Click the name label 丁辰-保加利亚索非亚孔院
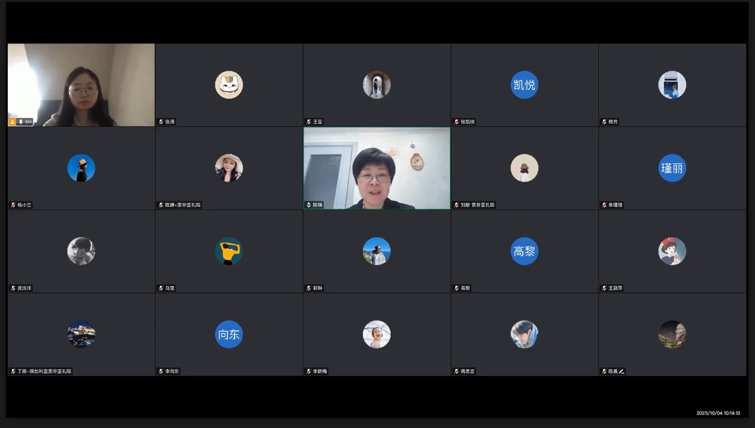 point(44,371)
